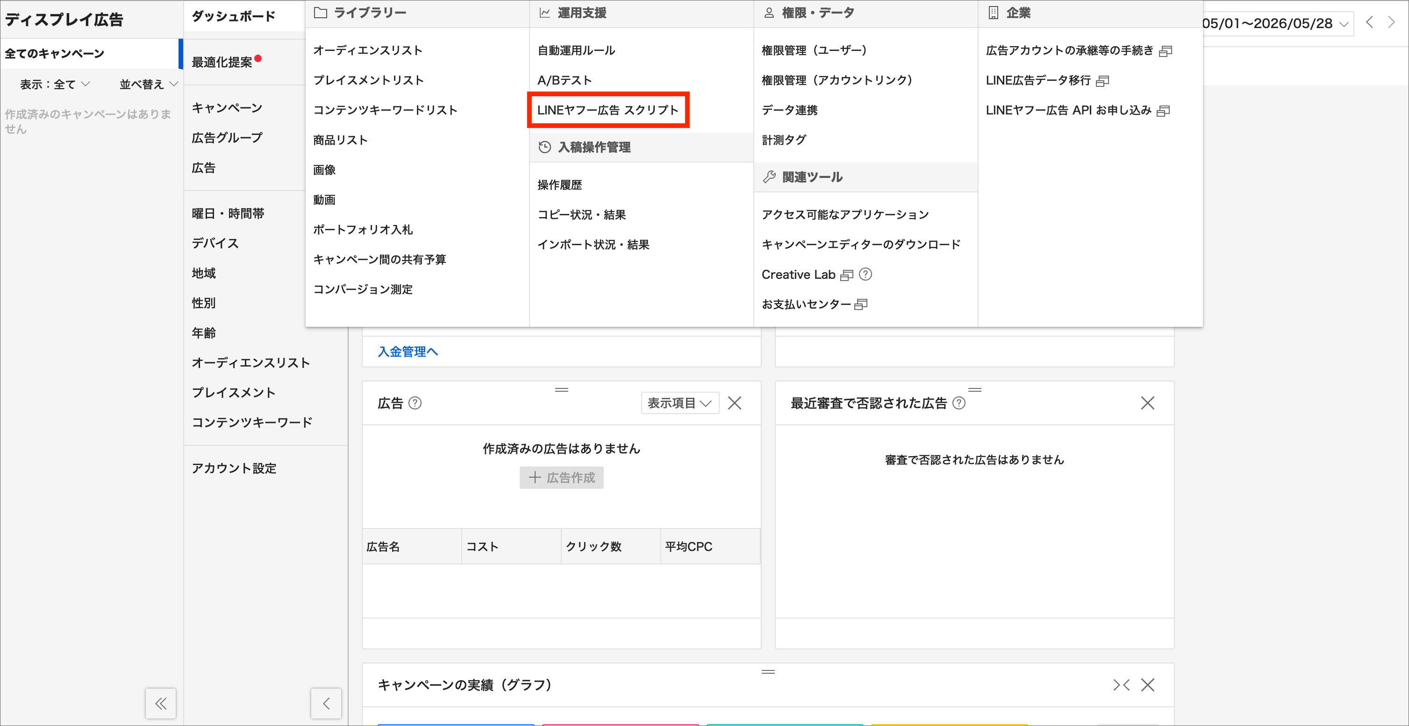
Task: Go to previous date period arrow
Action: [x=1370, y=22]
